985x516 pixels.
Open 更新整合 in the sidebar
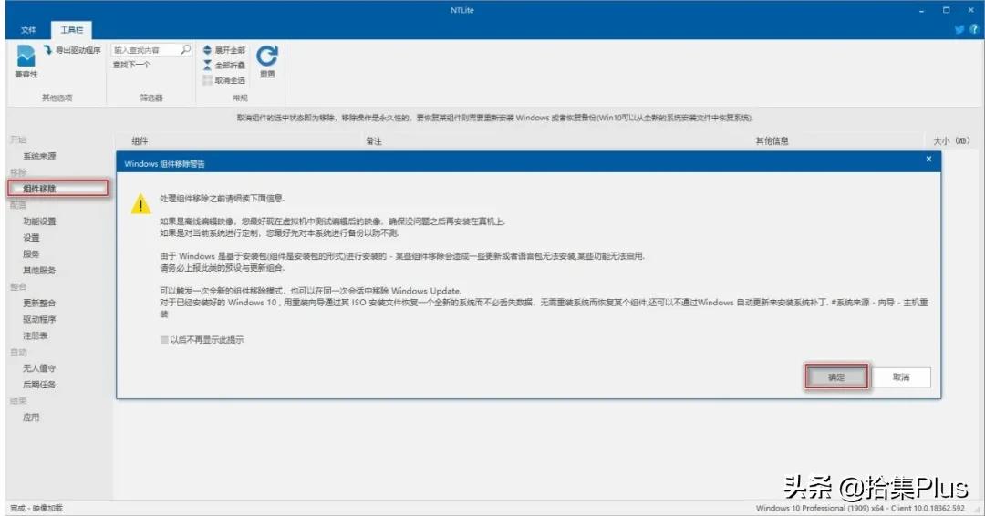(39, 304)
